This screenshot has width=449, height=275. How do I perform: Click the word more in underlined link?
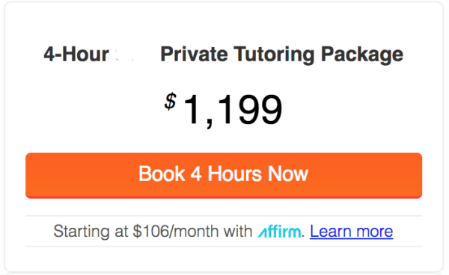click(x=375, y=232)
